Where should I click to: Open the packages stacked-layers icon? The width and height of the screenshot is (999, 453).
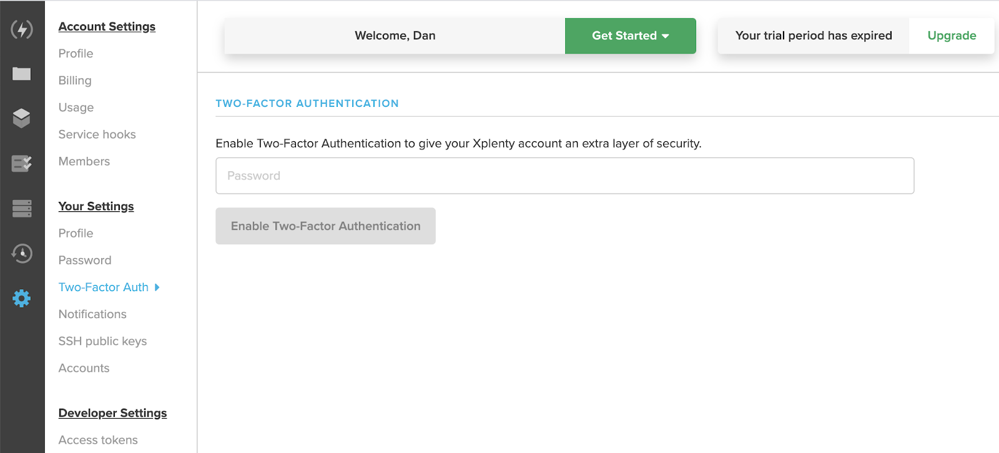pos(22,118)
